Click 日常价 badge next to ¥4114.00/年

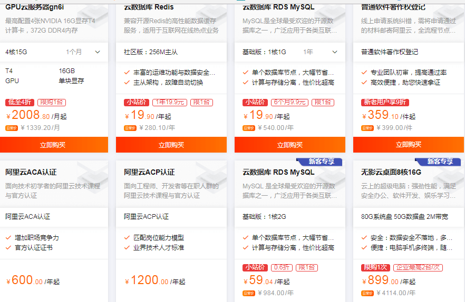tap(367, 294)
